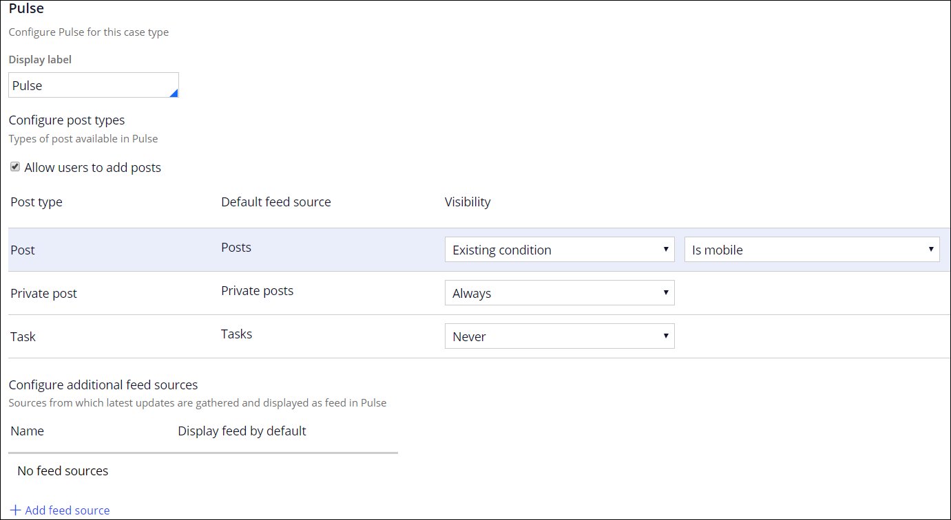Select the Post row label

click(x=23, y=250)
